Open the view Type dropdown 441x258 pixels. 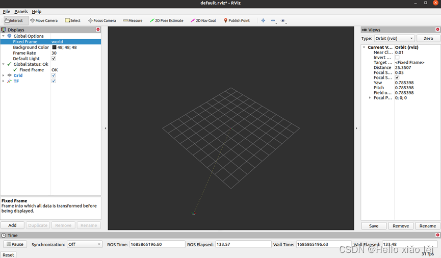coord(394,38)
